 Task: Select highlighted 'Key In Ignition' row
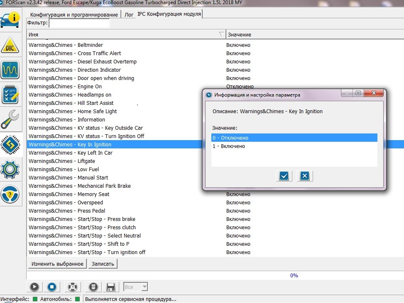[115, 145]
